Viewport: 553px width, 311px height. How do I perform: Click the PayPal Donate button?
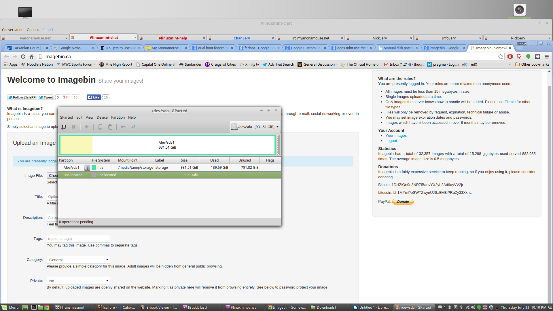tap(403, 202)
